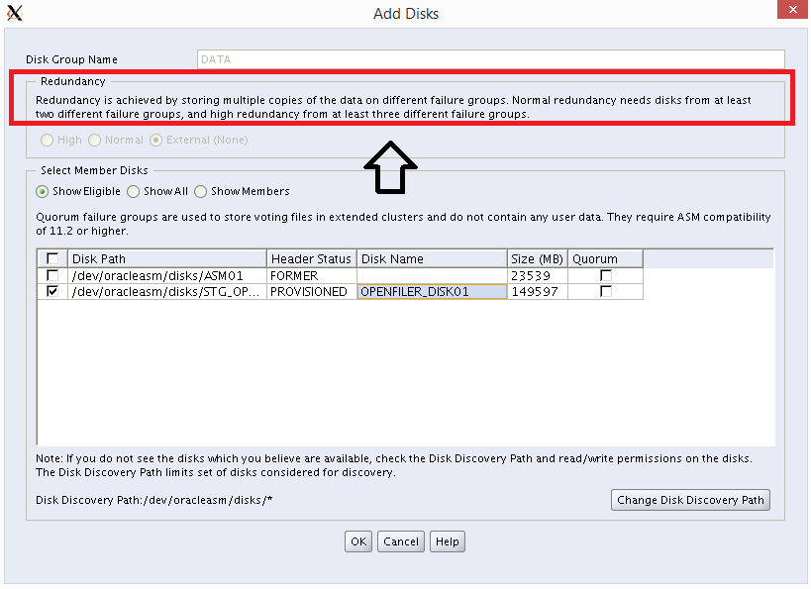
Task: Sort by Header Status column header
Action: 312,258
